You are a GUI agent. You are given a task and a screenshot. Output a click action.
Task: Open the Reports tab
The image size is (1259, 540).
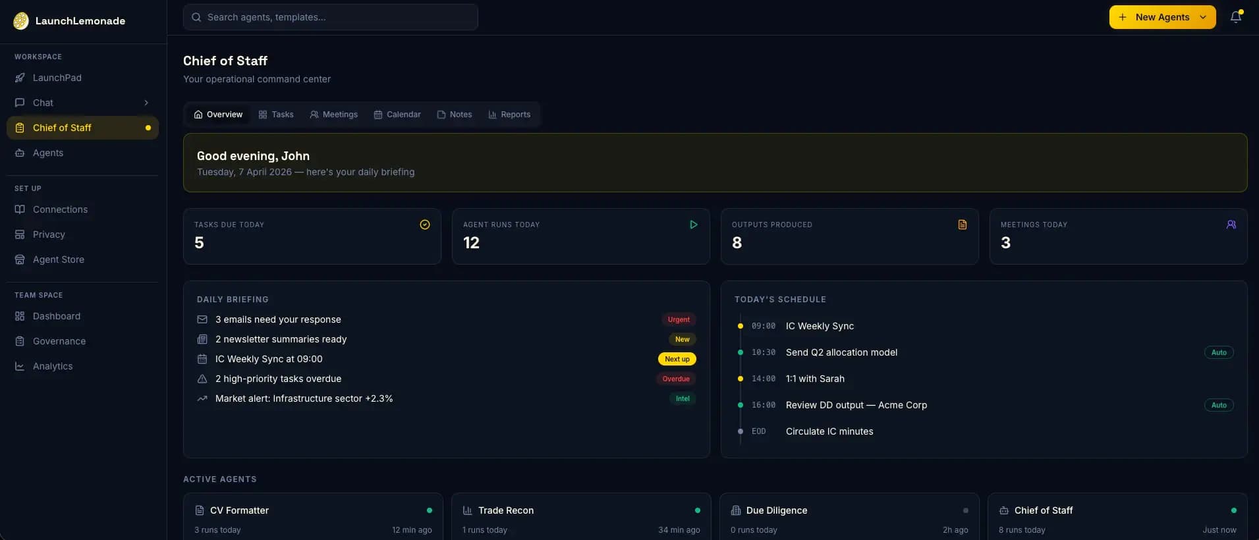tap(509, 115)
